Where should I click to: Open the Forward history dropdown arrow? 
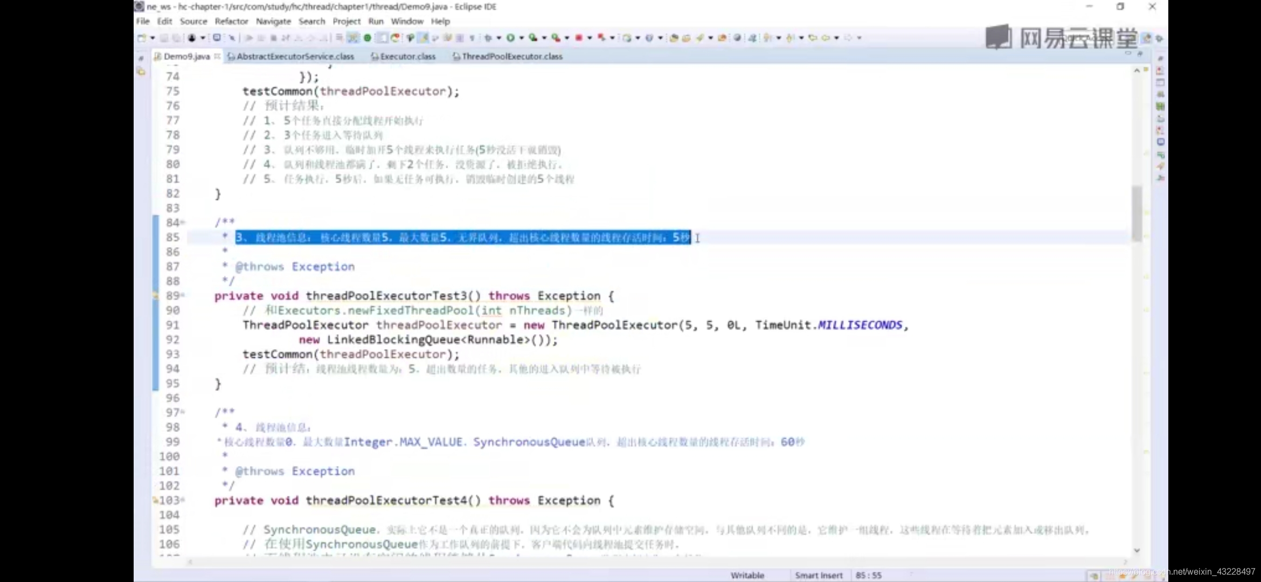click(859, 38)
